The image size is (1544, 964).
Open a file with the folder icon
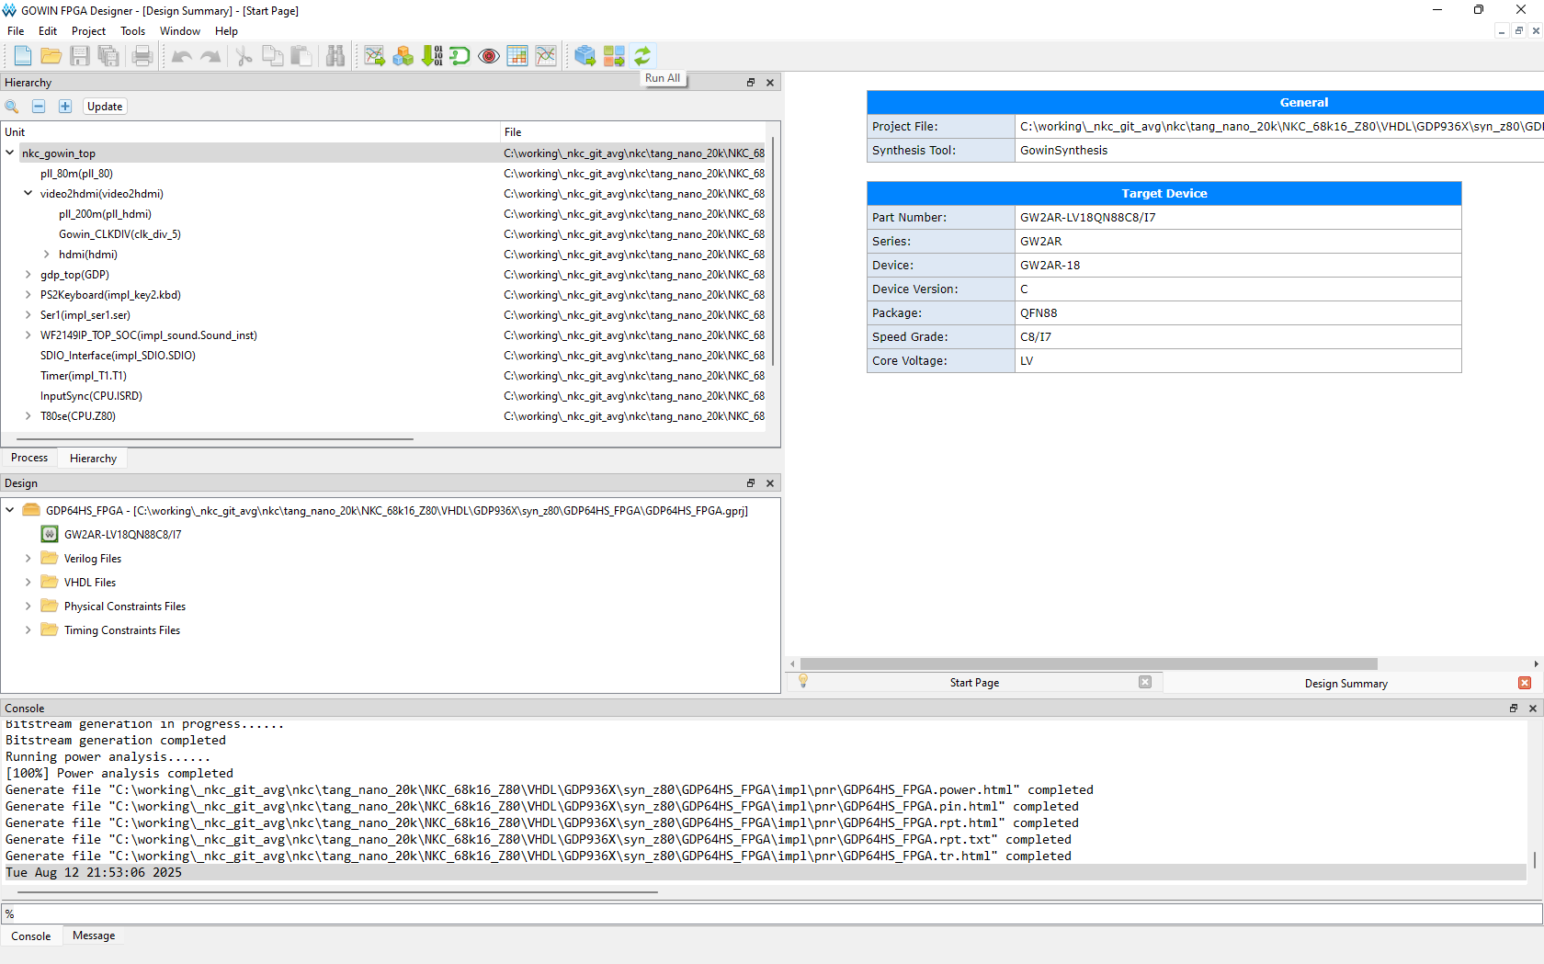click(51, 56)
